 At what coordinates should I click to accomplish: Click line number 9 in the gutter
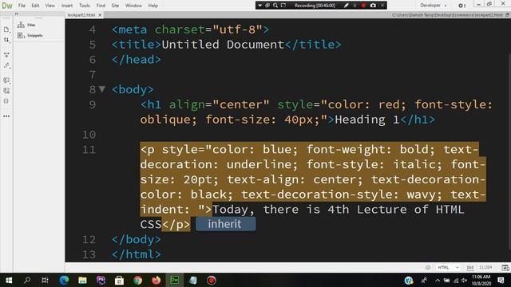click(x=93, y=104)
